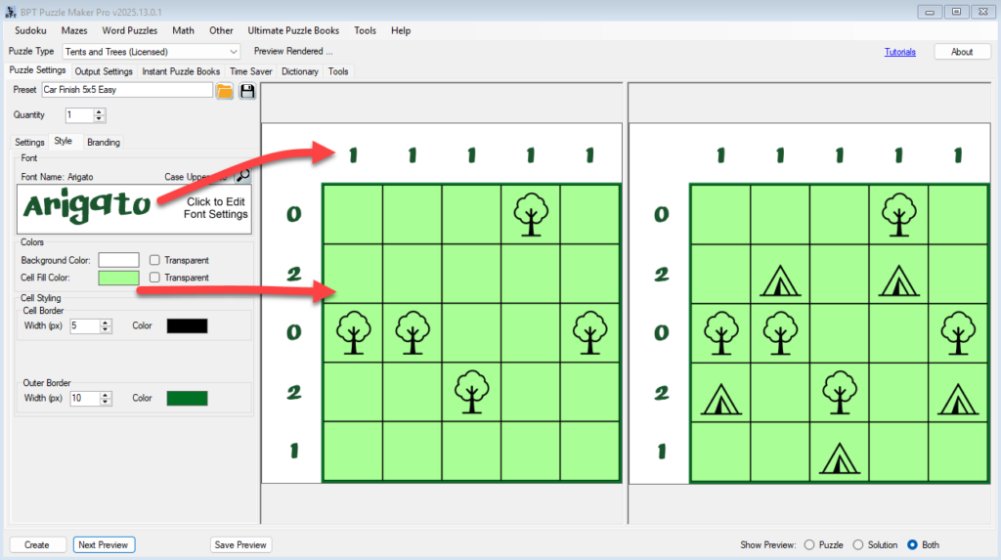The height and width of the screenshot is (560, 1001).
Task: Open the Word Puzzles menu
Action: (129, 30)
